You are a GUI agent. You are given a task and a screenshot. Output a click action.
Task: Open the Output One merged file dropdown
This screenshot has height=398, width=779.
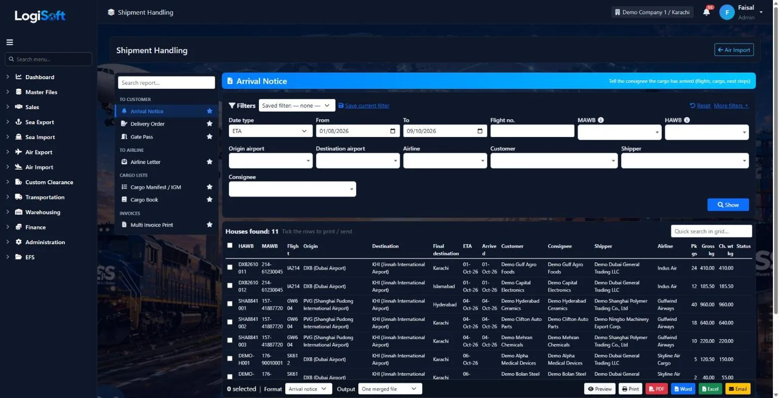click(x=390, y=389)
